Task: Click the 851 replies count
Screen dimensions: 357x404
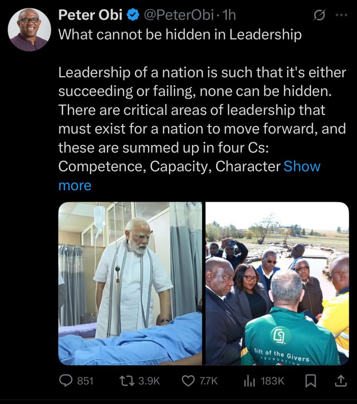Action: (85, 381)
